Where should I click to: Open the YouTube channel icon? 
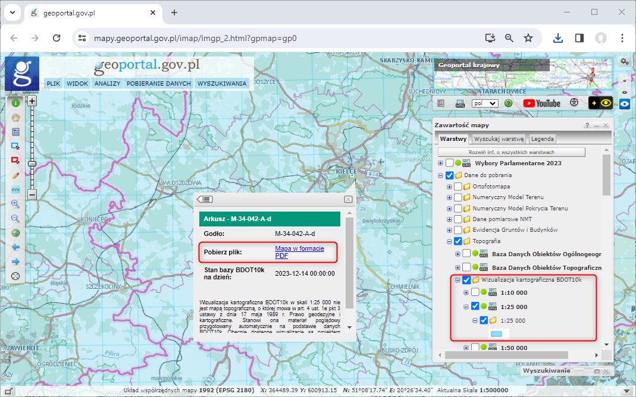point(541,103)
